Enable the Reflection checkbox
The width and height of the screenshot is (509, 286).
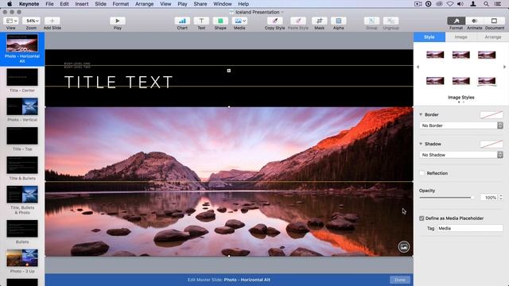[x=422, y=173]
